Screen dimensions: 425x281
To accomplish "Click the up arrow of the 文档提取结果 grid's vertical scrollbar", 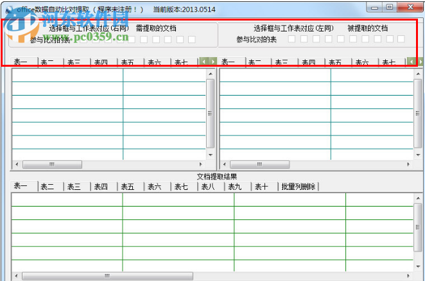I will coord(418,198).
